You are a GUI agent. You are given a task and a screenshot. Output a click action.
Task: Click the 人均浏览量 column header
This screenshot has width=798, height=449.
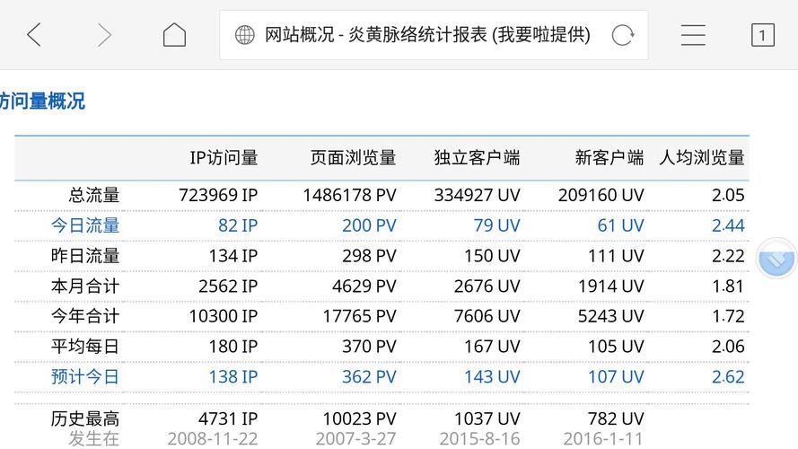pos(702,158)
